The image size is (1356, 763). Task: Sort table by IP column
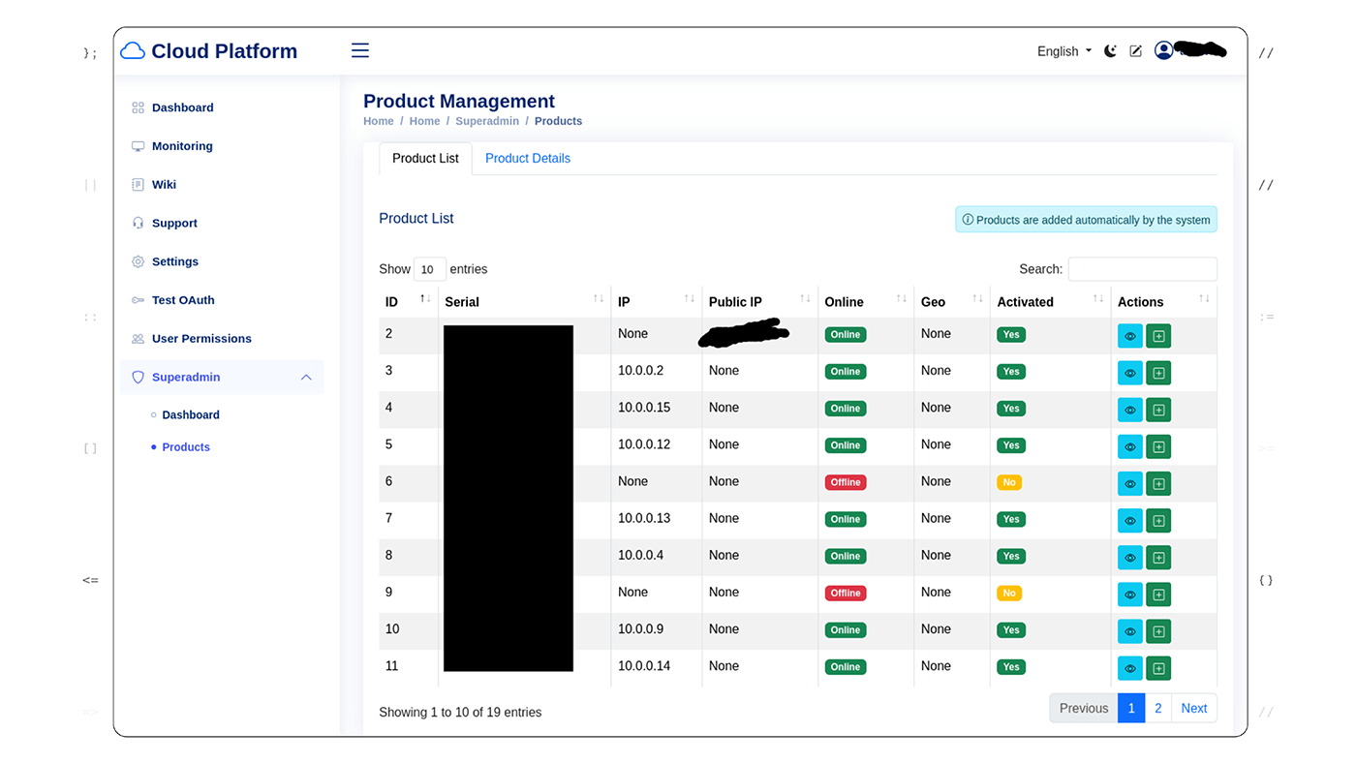click(x=656, y=302)
